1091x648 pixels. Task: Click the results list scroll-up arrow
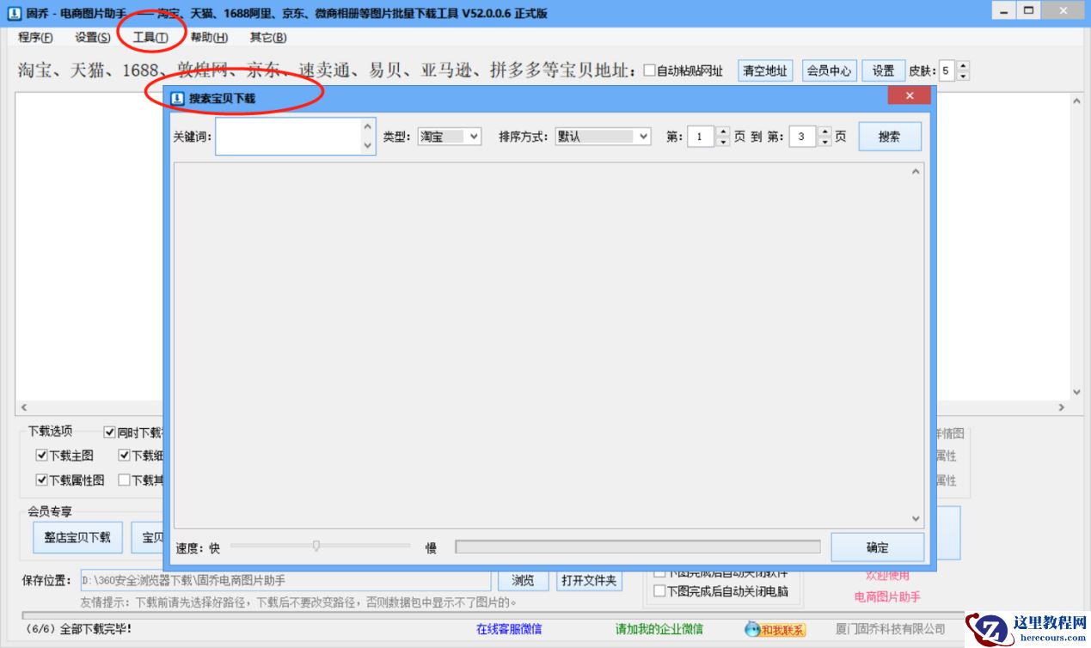coord(916,172)
